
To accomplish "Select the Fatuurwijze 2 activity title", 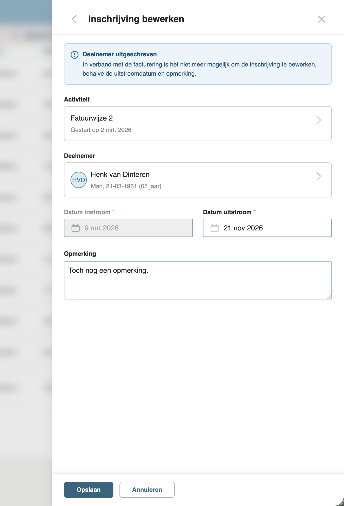I will pos(92,118).
